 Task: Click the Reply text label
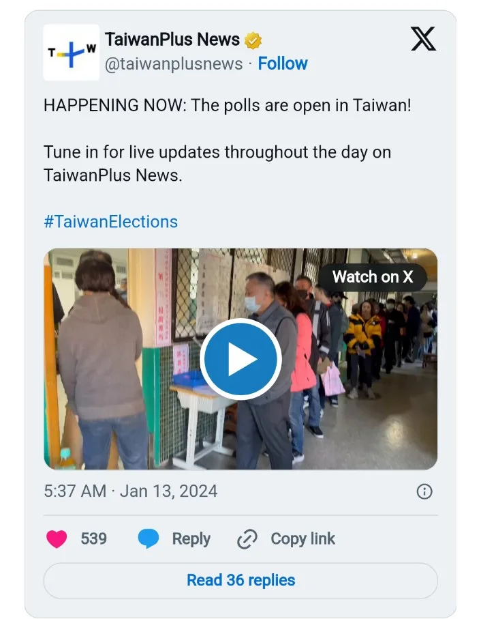(x=191, y=539)
